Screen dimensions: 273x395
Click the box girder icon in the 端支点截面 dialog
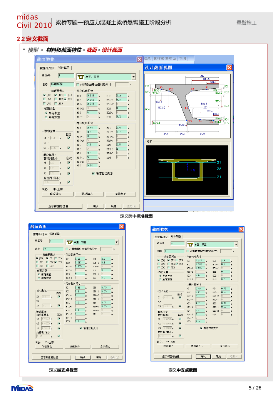coord(70,242)
